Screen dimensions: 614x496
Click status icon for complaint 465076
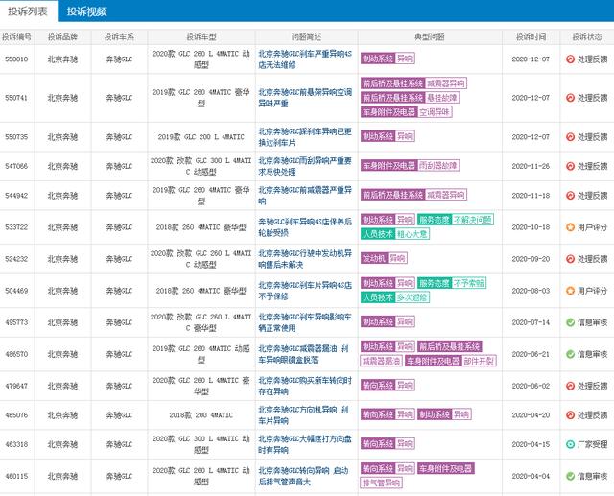pos(570,415)
